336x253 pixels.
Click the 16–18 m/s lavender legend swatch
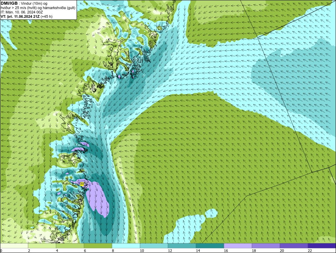click(238, 246)
